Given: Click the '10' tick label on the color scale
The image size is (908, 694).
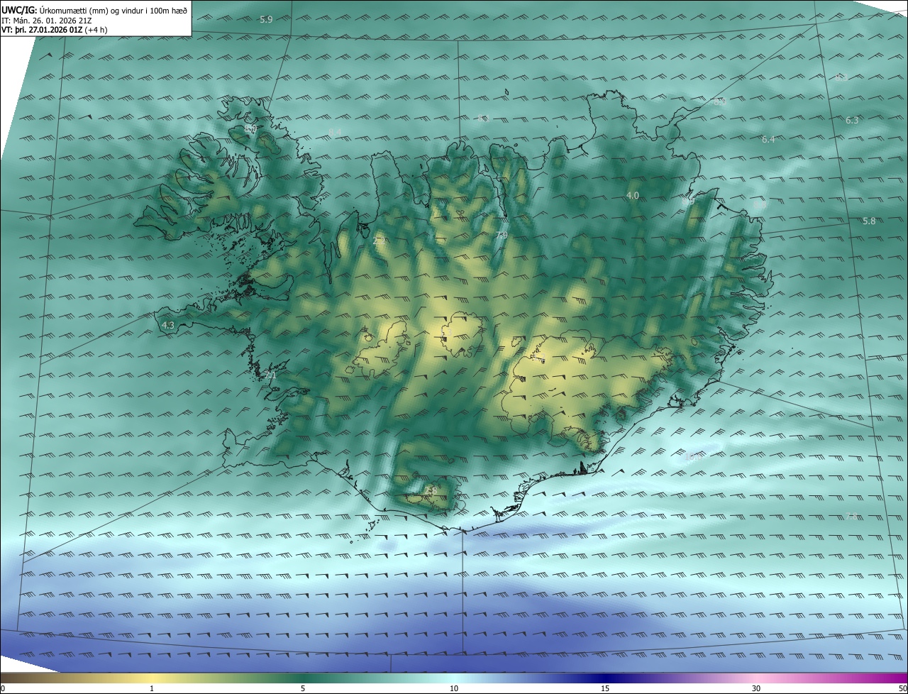Looking at the screenshot, I should [454, 689].
